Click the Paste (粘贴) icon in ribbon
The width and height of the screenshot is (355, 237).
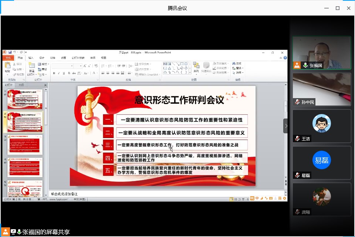pyautogui.click(x=7, y=66)
